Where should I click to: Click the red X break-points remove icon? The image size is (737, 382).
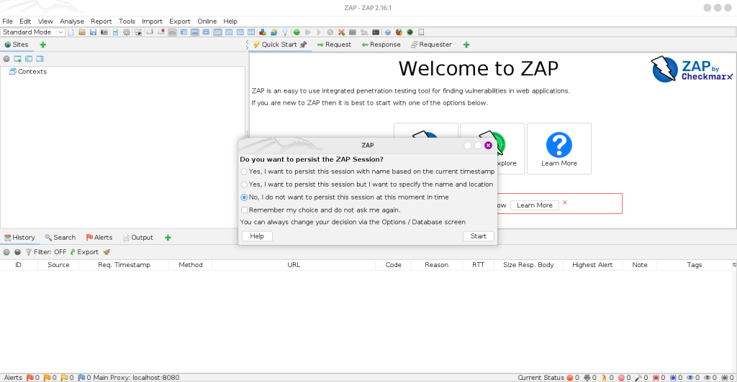pyautogui.click(x=341, y=32)
